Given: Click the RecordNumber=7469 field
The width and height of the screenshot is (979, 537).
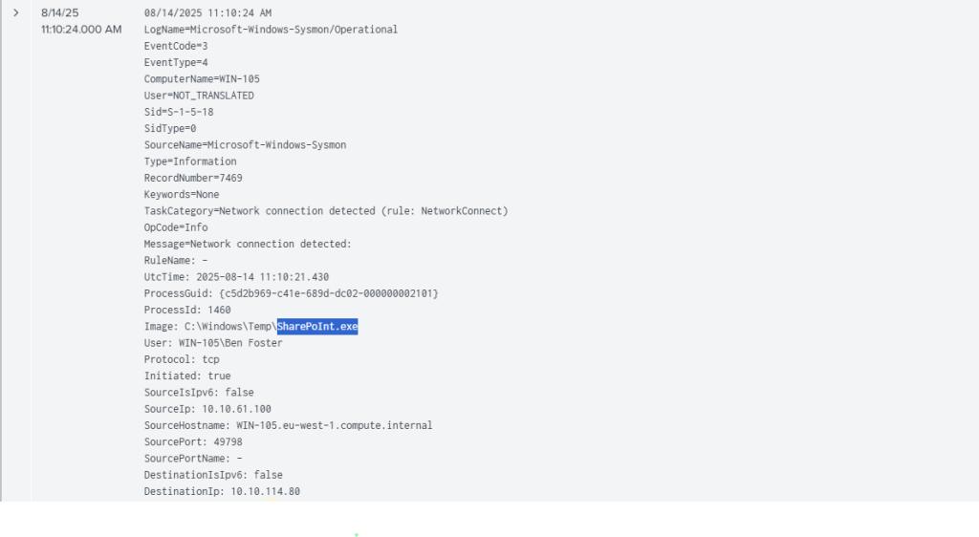Looking at the screenshot, I should click(188, 178).
